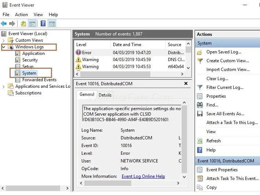
Task: Click the event list vertical scrollbar down arrow
Action: pyautogui.click(x=188, y=68)
